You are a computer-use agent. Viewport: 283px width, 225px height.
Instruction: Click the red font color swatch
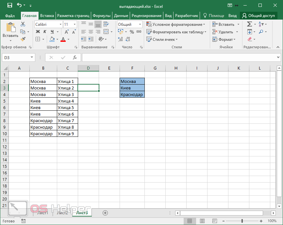63,40
